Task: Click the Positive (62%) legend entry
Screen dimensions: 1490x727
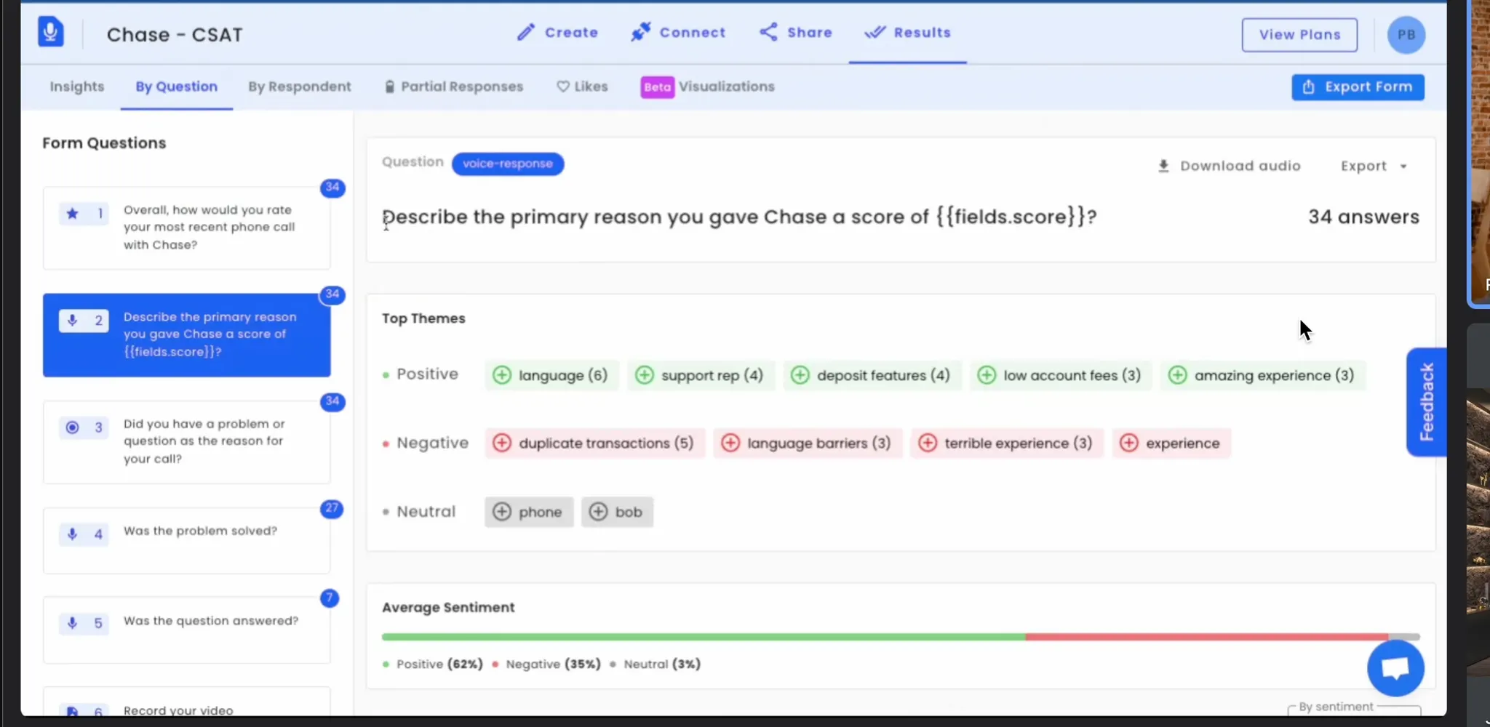Action: point(433,664)
